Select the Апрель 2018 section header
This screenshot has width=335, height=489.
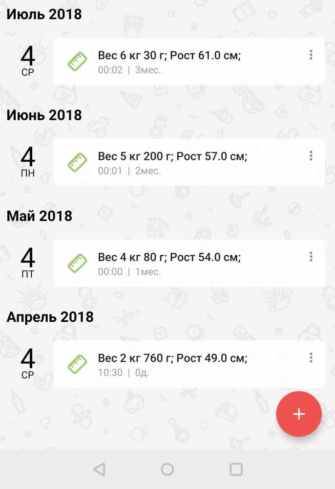tap(50, 317)
